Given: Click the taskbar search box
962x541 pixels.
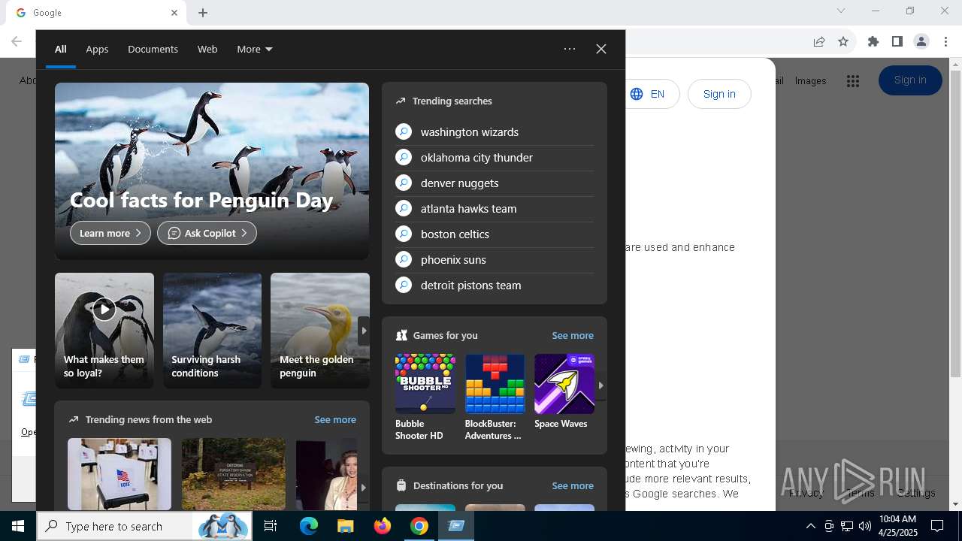Looking at the screenshot, I should 144,526.
